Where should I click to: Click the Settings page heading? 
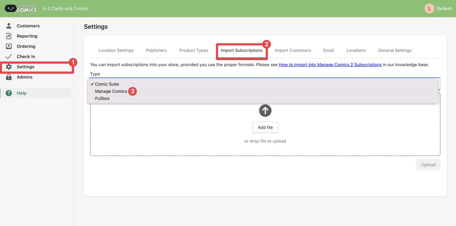tap(96, 27)
